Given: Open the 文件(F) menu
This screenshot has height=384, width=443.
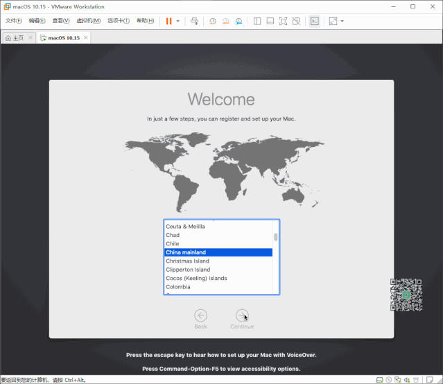Looking at the screenshot, I should coord(14,21).
